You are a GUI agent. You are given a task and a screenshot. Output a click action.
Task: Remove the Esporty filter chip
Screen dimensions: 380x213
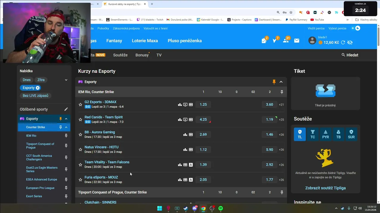pos(38,88)
